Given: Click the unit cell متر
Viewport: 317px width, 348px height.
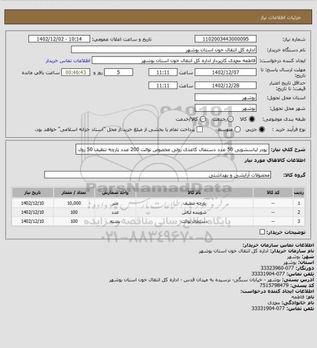Looking at the screenshot, I should click(115, 203).
